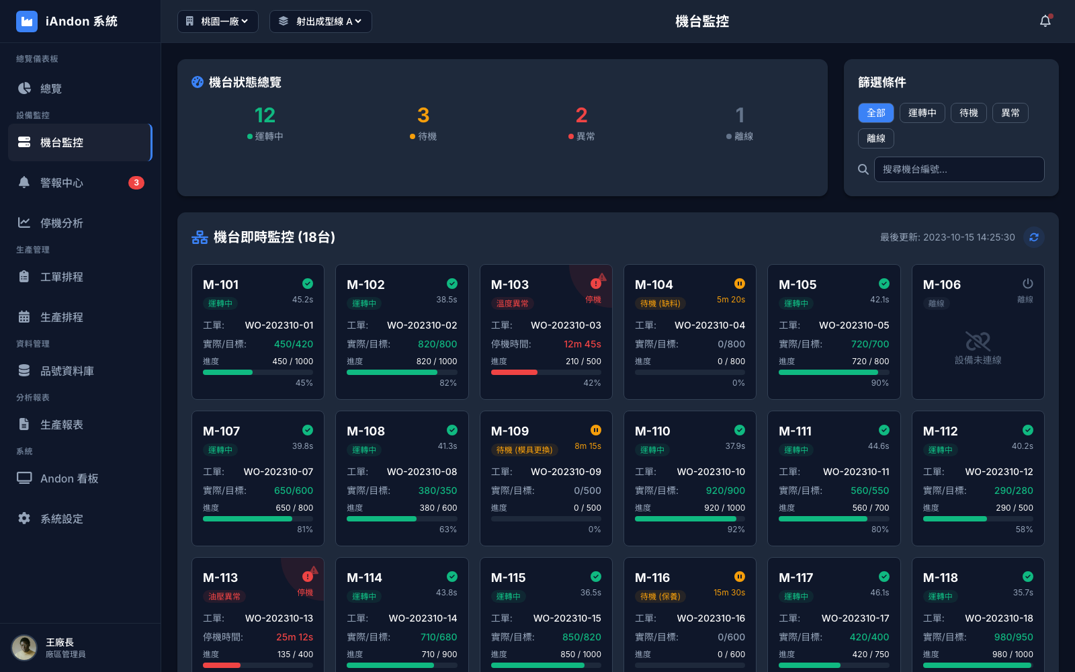
Task: Click the M-102 running checkmark icon
Action: [x=452, y=284]
